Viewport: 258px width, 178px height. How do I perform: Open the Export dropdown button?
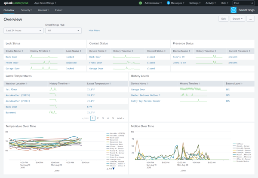click(237, 19)
